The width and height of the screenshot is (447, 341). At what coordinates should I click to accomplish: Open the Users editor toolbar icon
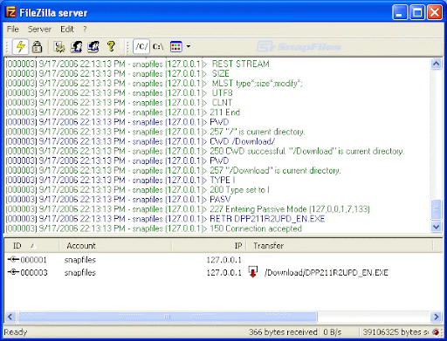point(77,46)
